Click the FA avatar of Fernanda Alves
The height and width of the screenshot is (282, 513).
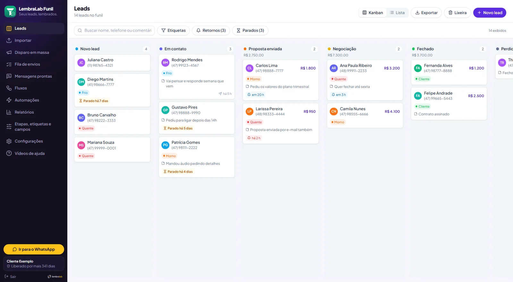click(418, 68)
